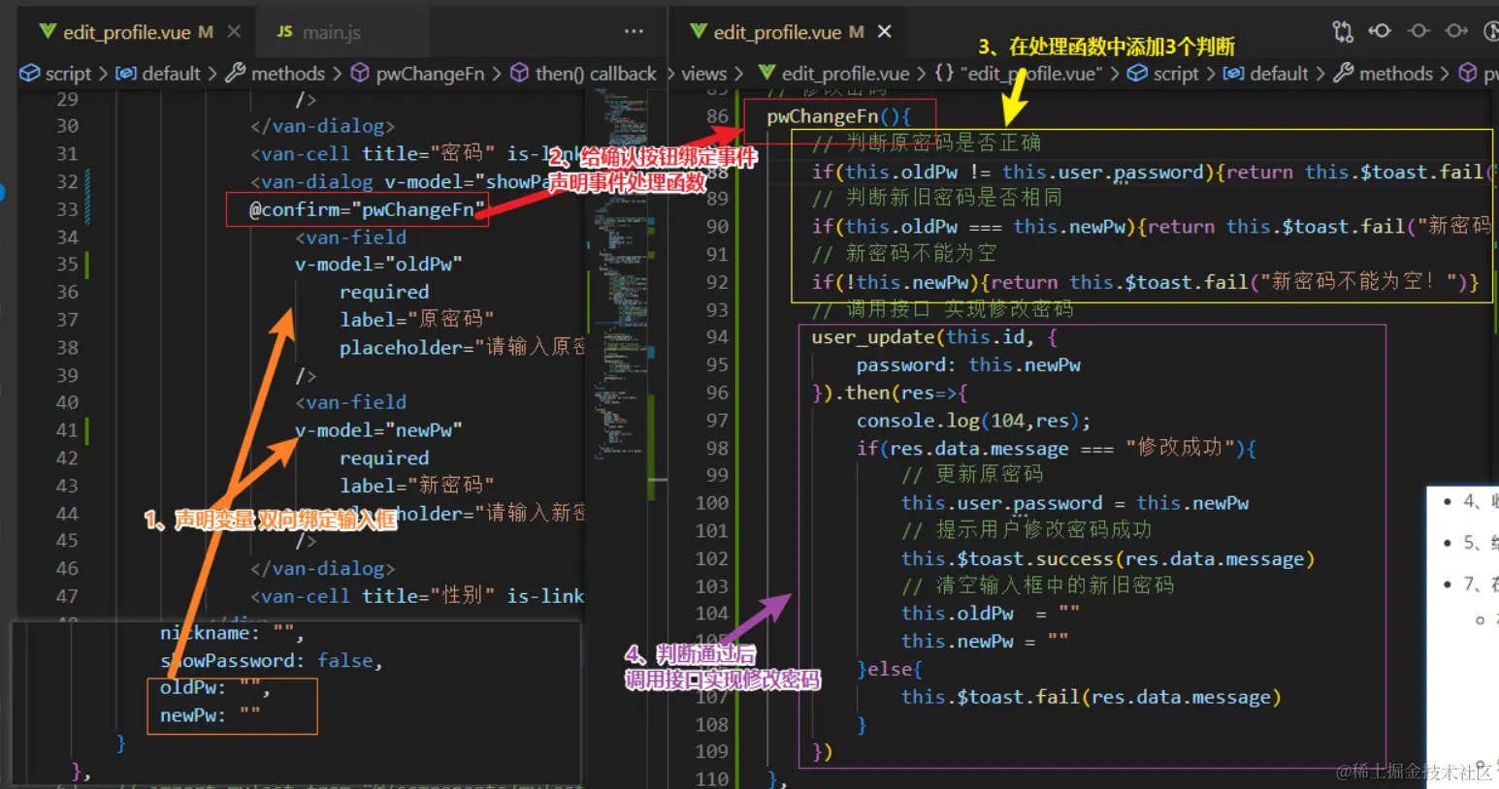Screen dimensions: 1499x789
Task: Click 'label="原密码"' on line 37
Action: 416,319
